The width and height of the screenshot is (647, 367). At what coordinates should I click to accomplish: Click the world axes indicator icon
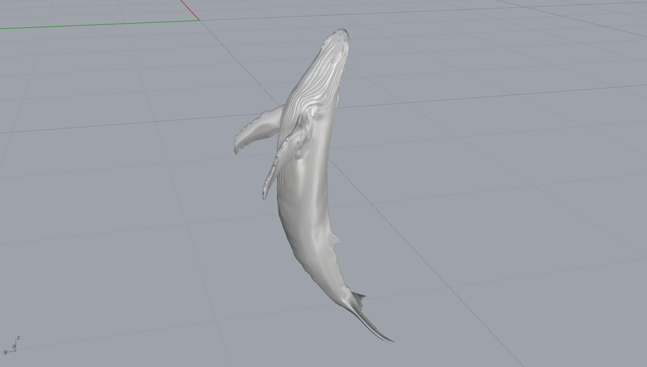(12, 345)
